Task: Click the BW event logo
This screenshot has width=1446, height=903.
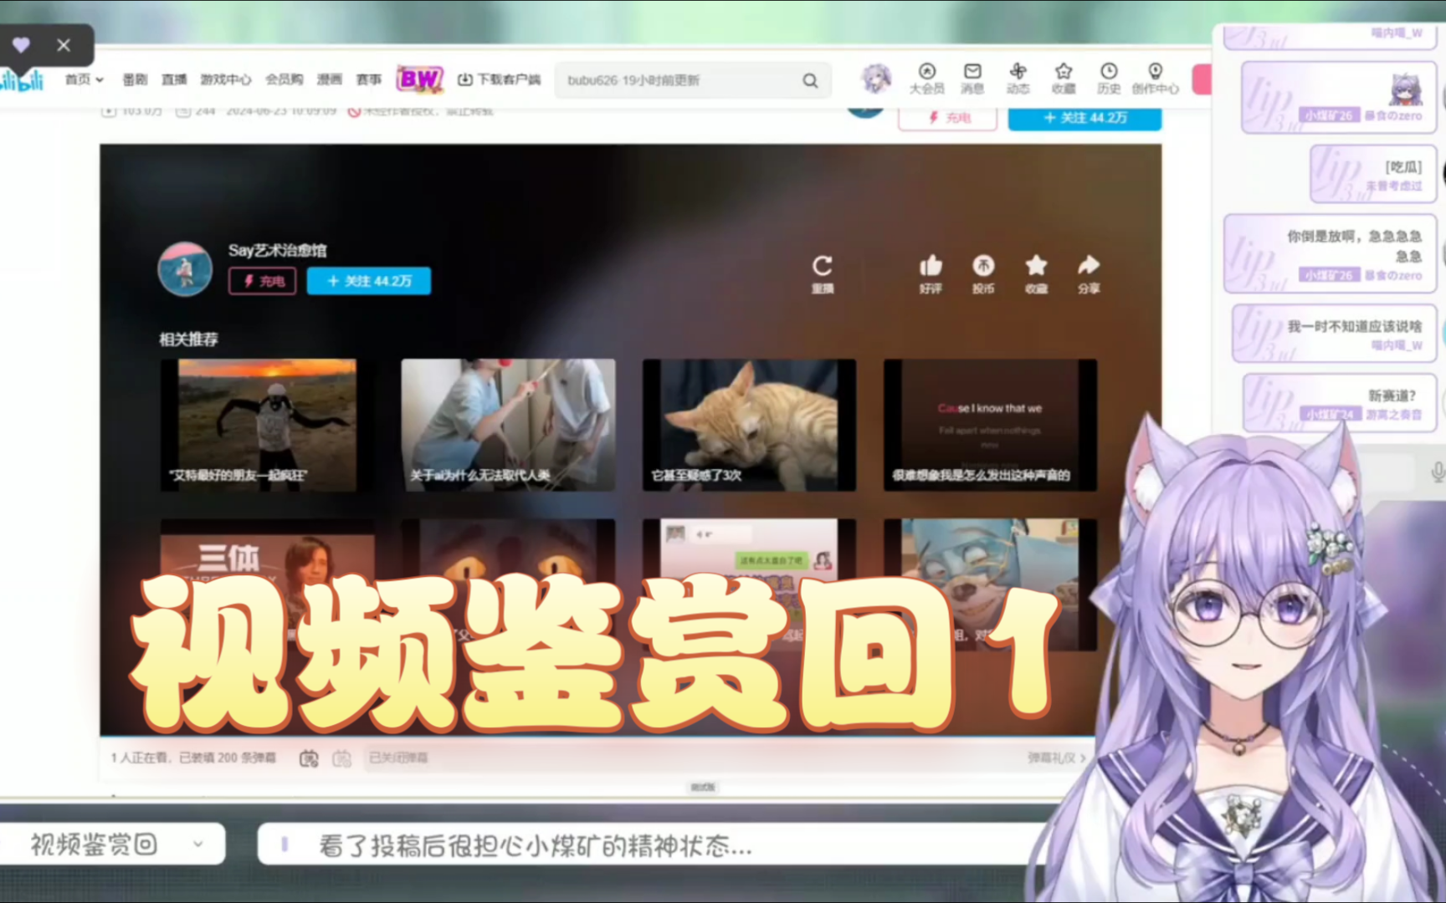Action: pos(419,79)
